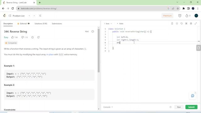This screenshot has height=113, width=201.
Task: Expand the Console panel
Action: click(108, 107)
